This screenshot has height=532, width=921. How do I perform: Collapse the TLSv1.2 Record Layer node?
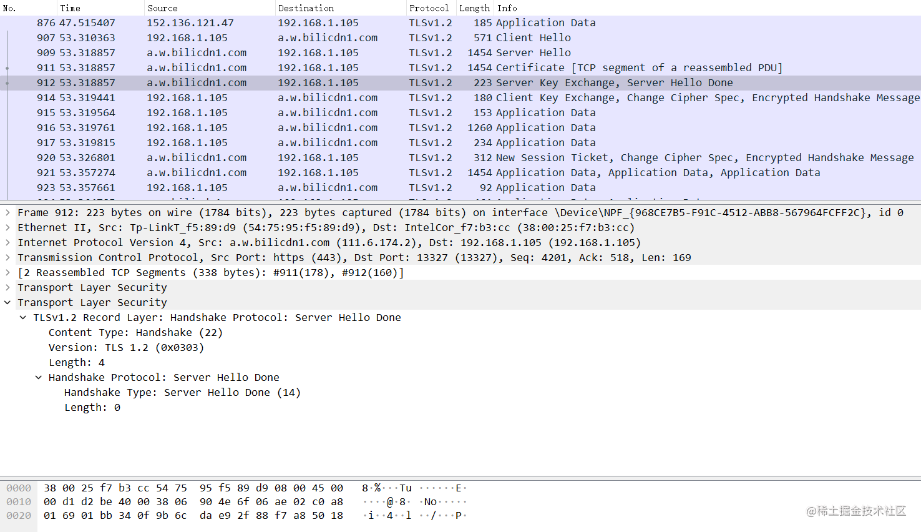point(23,318)
